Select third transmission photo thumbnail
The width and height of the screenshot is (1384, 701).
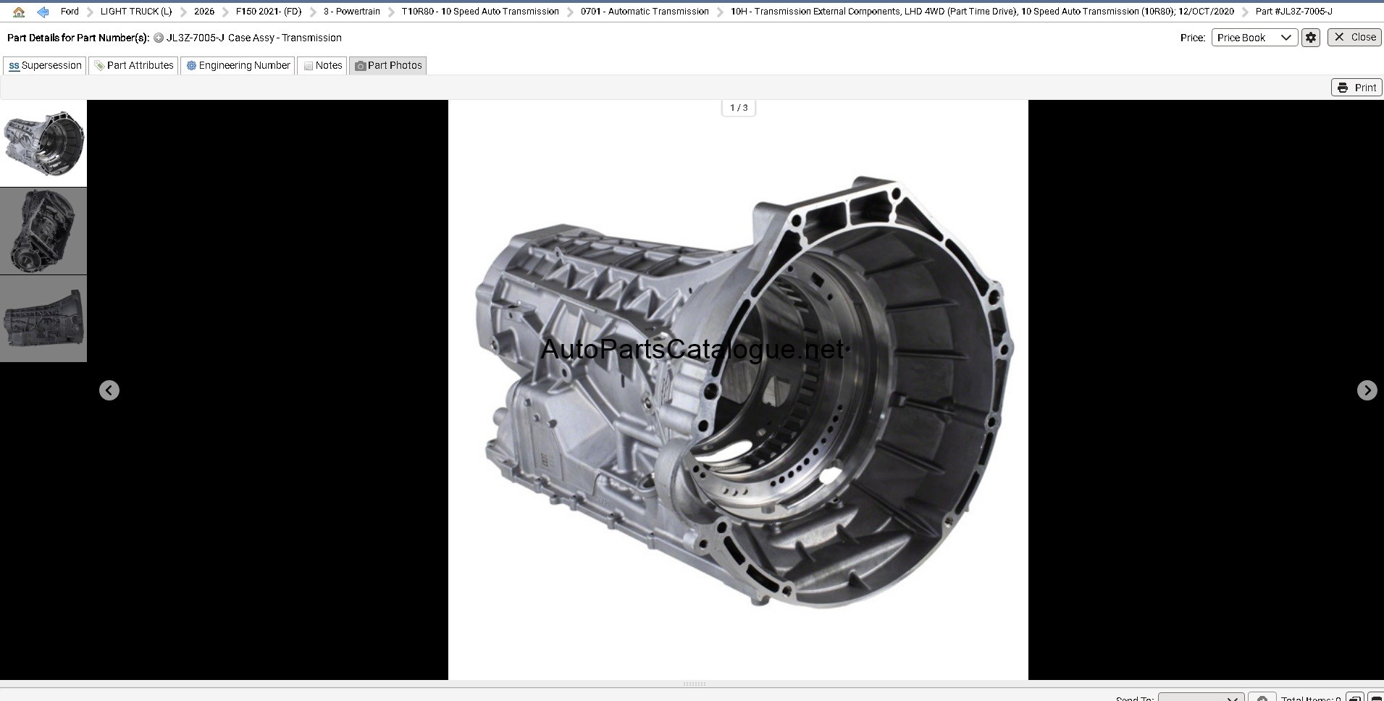(x=43, y=319)
